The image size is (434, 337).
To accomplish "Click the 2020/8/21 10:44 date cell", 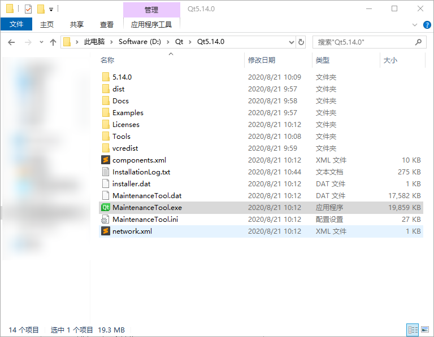I will pyautogui.click(x=275, y=172).
